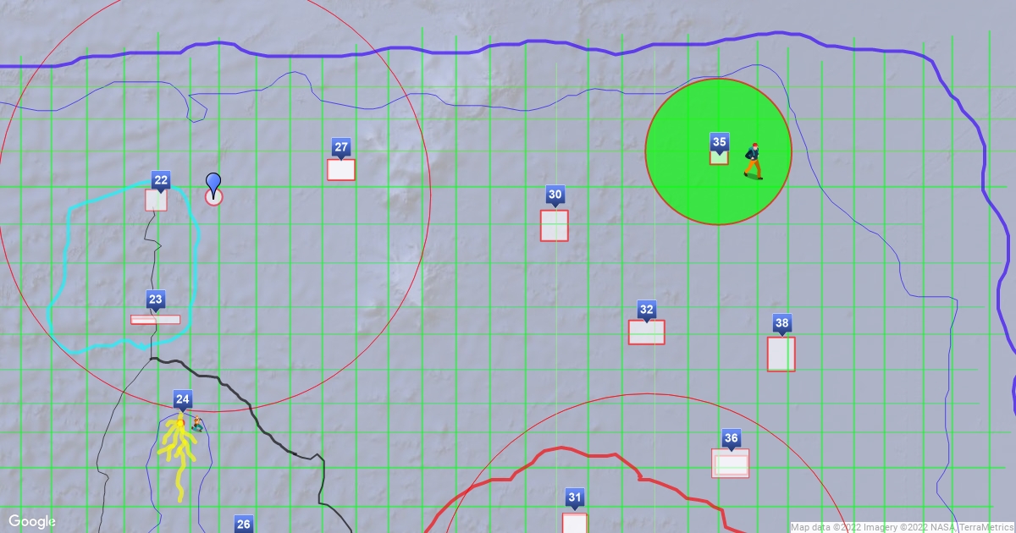Screen dimensions: 1016x533
Task: Open marker 31 near the bottom edge
Action: tap(575, 497)
